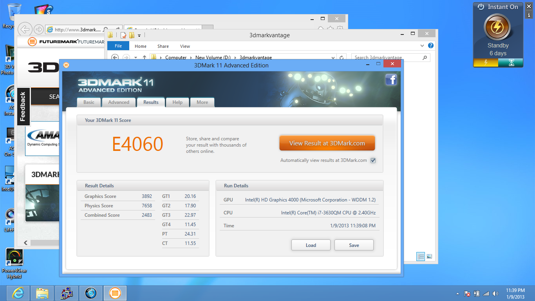Image resolution: width=535 pixels, height=301 pixels.
Task: Open Power4Gear Hybrid desktop shortcut
Action: click(14, 263)
